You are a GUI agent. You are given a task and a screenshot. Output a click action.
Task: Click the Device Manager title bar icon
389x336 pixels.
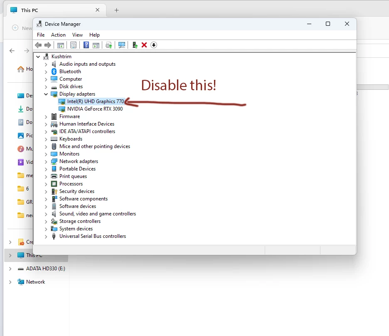click(39, 24)
